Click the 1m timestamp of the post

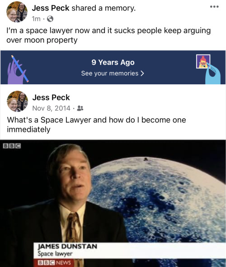36,19
